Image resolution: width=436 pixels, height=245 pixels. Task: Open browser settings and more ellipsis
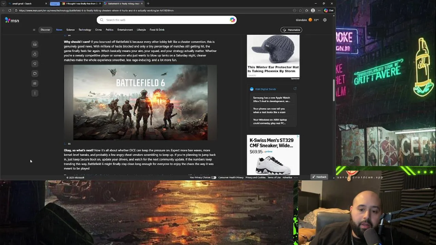click(x=319, y=11)
